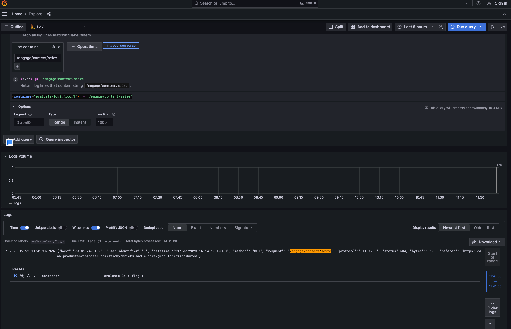Collapse the expanded log line details

[x=7, y=251]
